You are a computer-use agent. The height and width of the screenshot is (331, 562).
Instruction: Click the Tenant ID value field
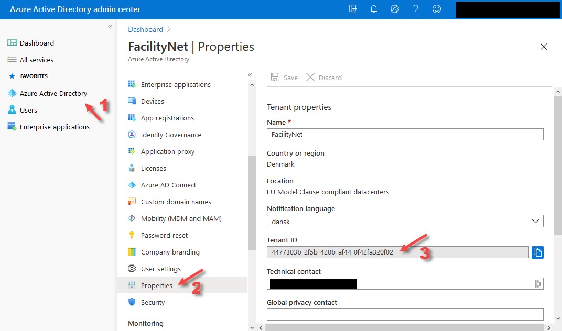click(397, 252)
